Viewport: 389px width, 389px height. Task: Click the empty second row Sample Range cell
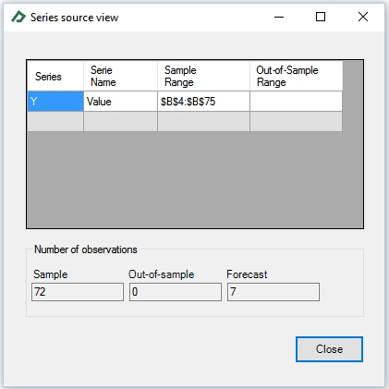[203, 122]
